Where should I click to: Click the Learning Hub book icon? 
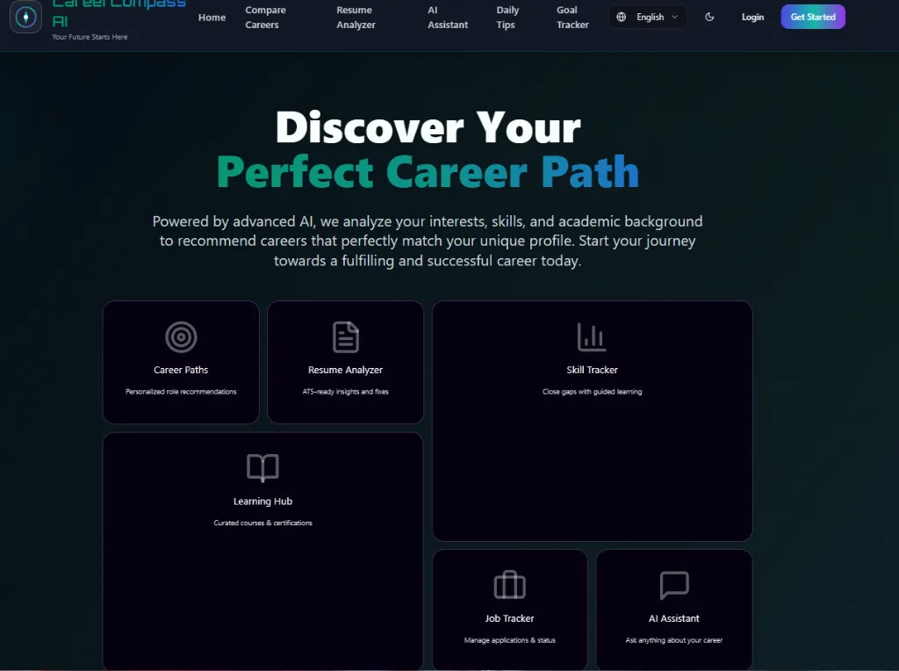[x=263, y=467]
